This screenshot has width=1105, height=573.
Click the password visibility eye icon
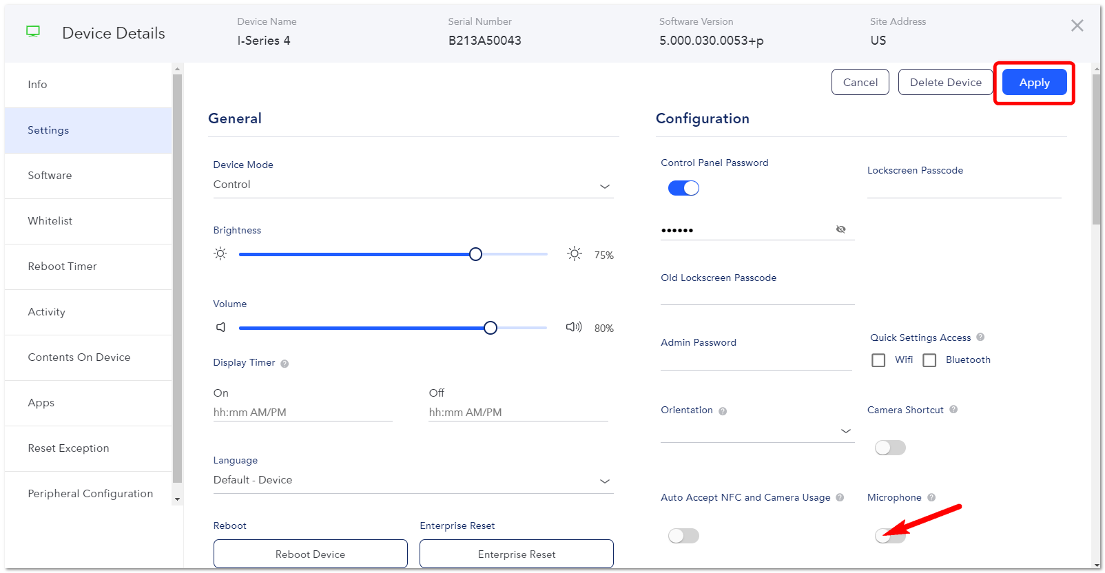pos(840,229)
